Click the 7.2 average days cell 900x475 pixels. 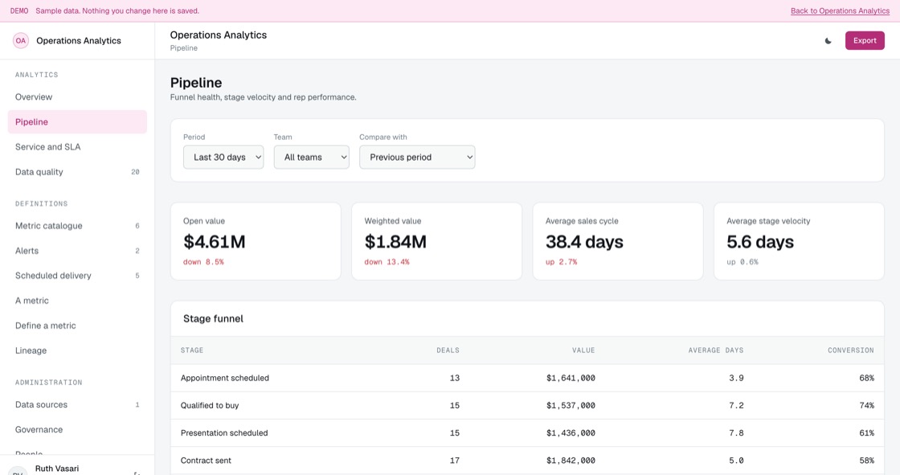pyautogui.click(x=736, y=406)
